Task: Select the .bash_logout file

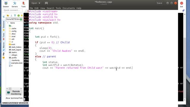Action: point(15,50)
